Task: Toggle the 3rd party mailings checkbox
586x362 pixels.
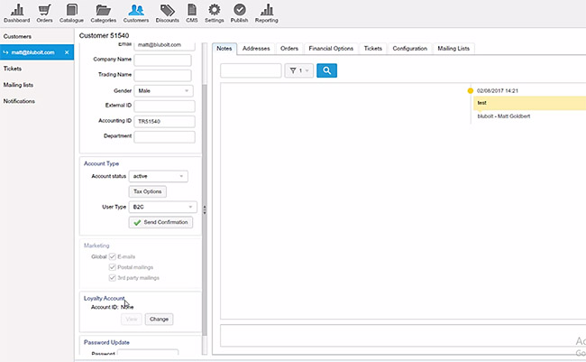Action: [x=113, y=278]
